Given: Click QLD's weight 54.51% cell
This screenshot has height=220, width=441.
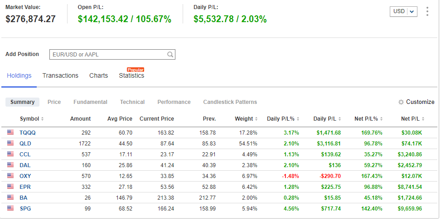Looking at the screenshot, I should (x=248, y=144).
